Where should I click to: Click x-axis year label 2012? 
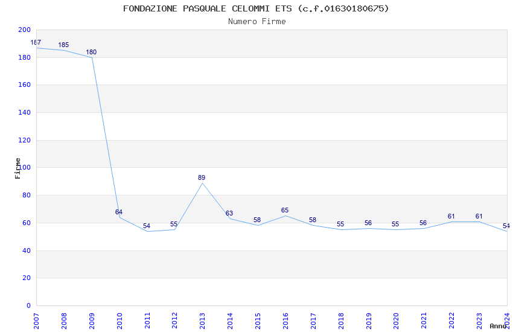pos(174,321)
